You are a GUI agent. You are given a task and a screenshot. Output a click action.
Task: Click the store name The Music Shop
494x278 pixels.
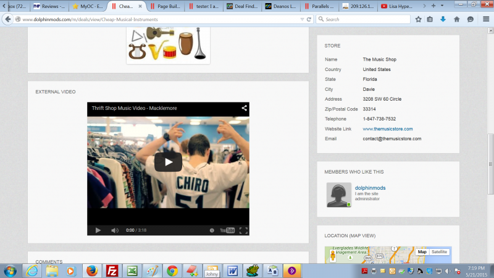click(x=380, y=59)
